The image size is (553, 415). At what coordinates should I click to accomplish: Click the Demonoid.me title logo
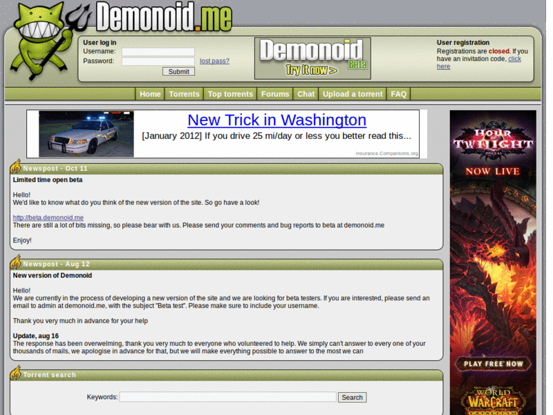coord(164,17)
